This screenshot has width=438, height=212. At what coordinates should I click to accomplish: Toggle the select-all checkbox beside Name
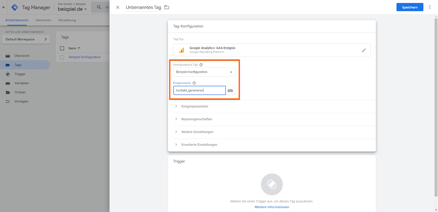point(62,48)
